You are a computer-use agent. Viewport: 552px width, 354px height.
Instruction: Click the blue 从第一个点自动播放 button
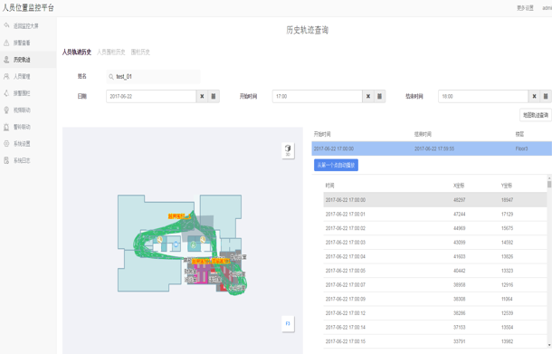pos(337,165)
